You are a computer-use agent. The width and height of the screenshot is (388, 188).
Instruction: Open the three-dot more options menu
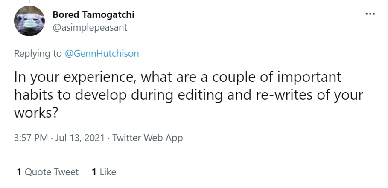pyautogui.click(x=370, y=14)
